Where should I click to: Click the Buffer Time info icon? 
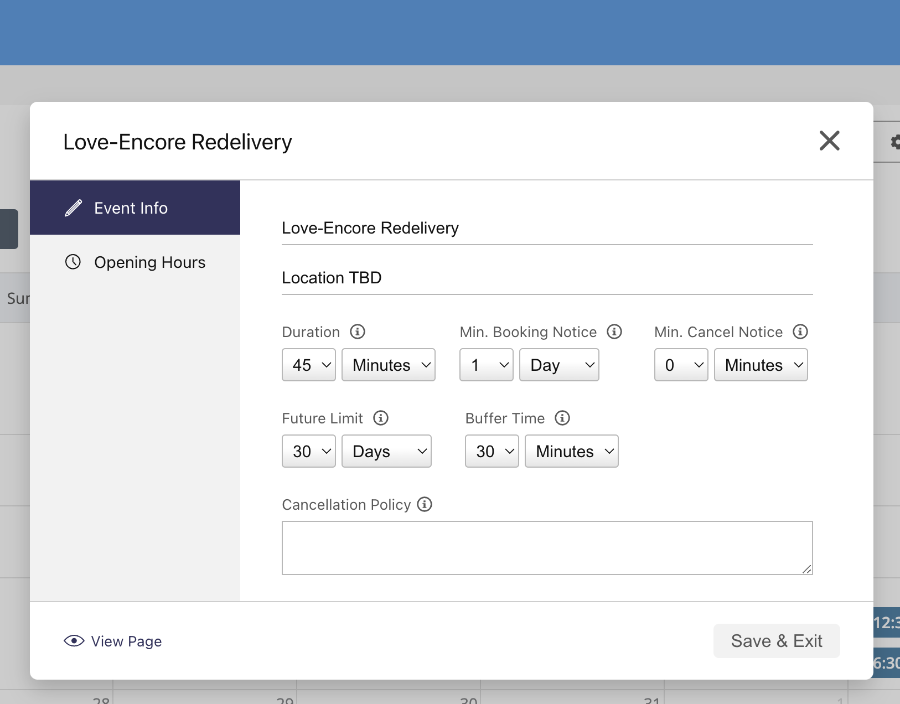562,418
